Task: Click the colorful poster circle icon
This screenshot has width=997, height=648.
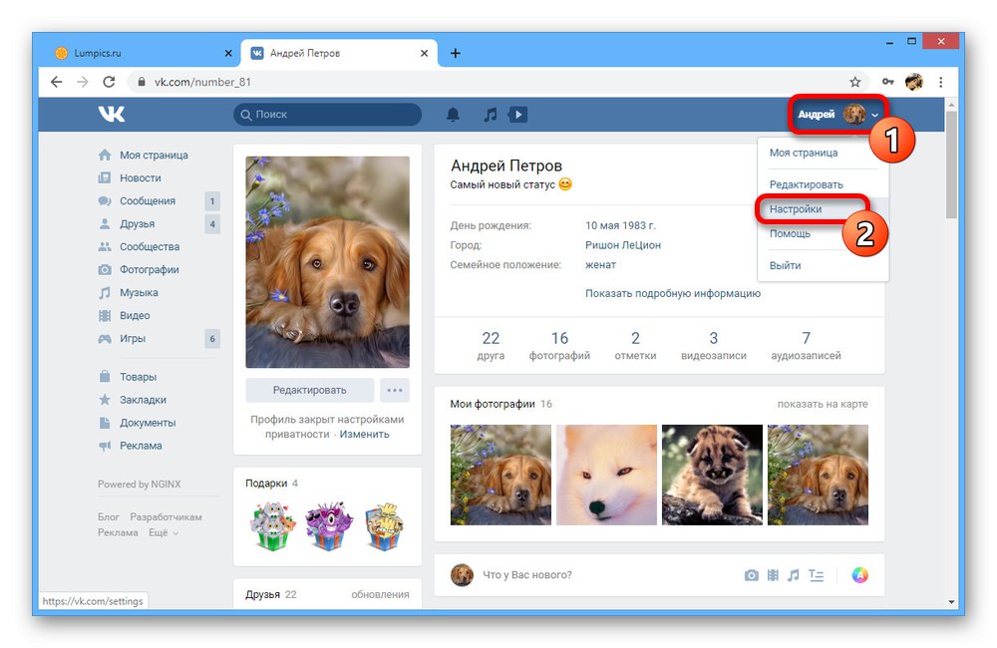Action: 859,575
